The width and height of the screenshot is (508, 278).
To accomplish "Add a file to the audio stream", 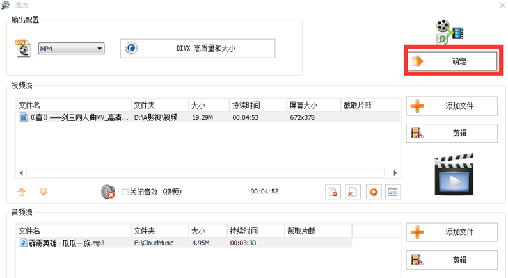I will click(452, 232).
